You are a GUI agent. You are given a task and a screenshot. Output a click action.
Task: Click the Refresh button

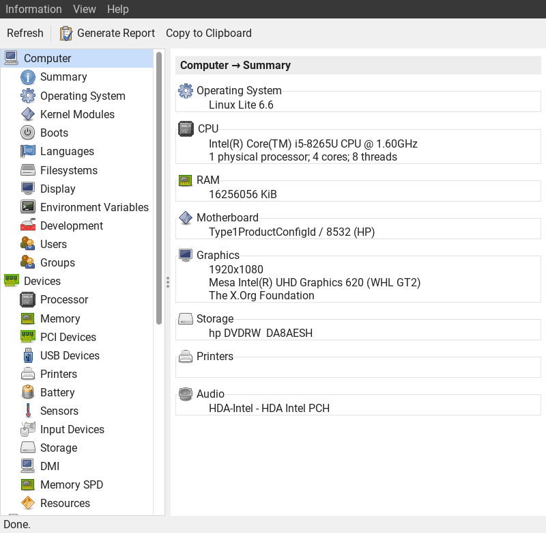[x=25, y=33]
